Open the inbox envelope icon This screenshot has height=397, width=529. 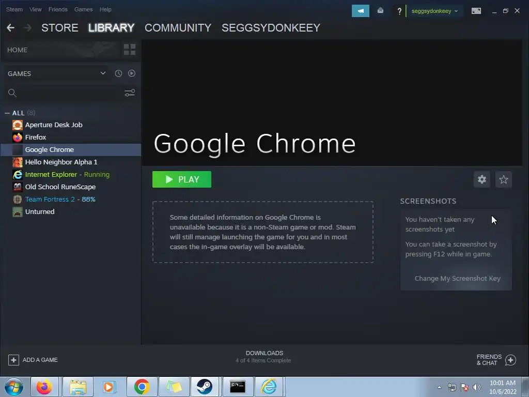pos(381,11)
